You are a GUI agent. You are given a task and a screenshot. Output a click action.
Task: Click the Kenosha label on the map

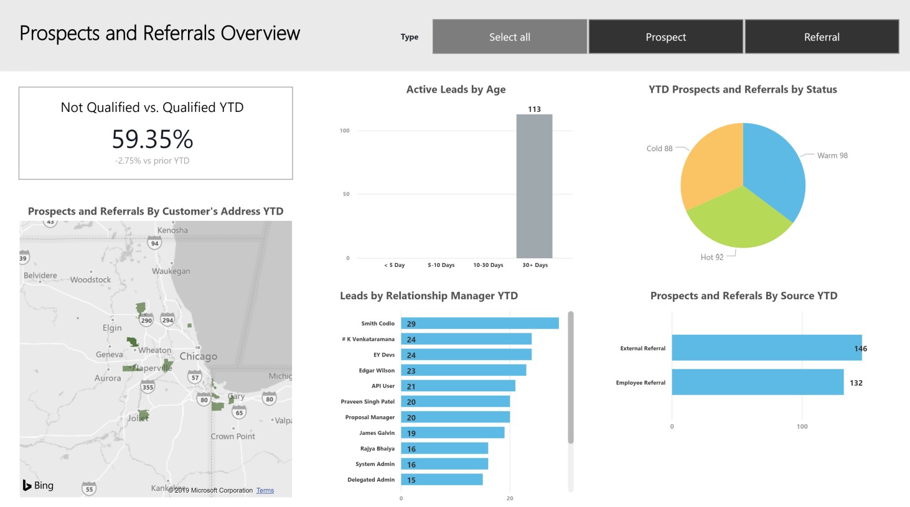pos(172,230)
